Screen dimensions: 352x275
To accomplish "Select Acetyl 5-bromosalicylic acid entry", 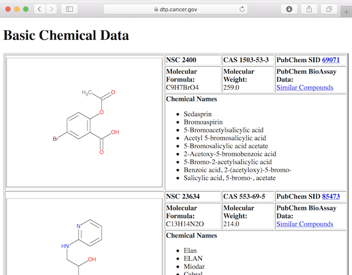I will click(225, 138).
